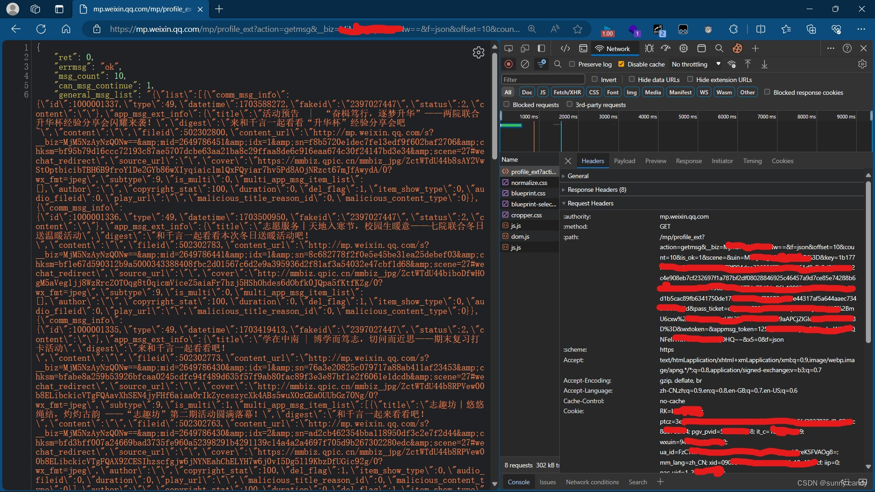Open the Sources bug icon panel

click(649, 48)
